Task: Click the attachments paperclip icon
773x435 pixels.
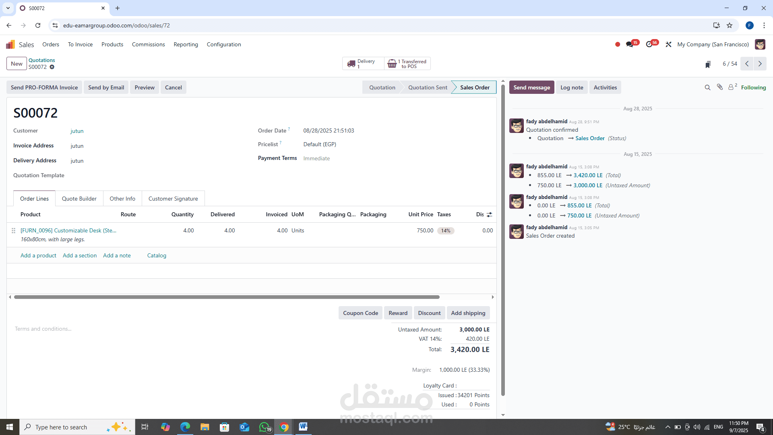Action: click(720, 87)
